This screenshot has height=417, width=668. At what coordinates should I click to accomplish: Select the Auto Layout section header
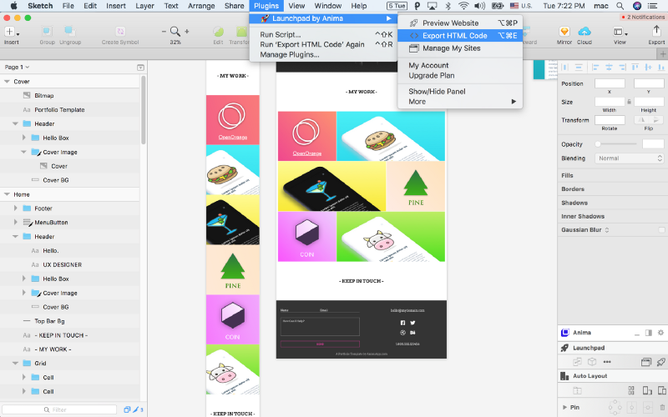(x=613, y=376)
